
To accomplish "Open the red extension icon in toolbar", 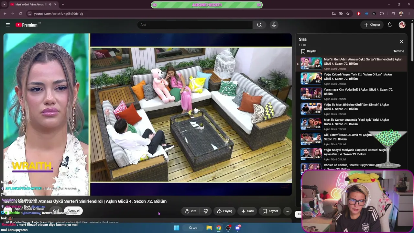I will [358, 14].
